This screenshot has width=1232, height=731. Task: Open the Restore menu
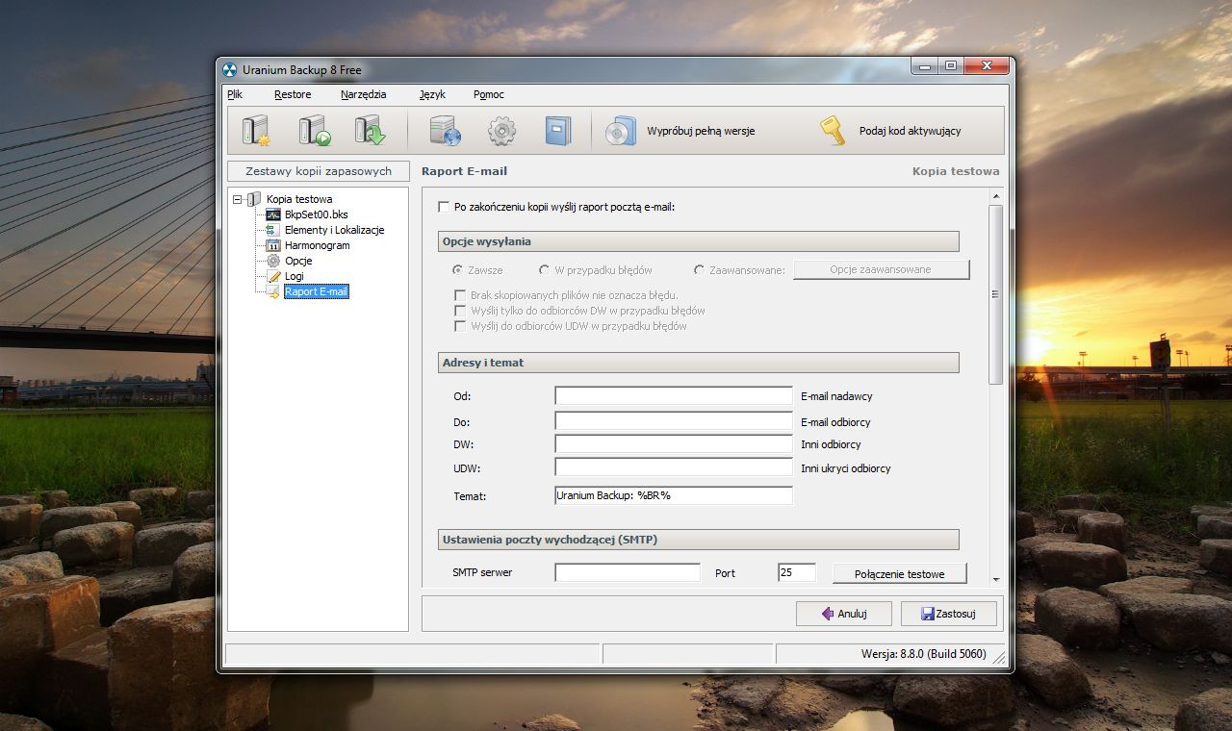coord(293,94)
